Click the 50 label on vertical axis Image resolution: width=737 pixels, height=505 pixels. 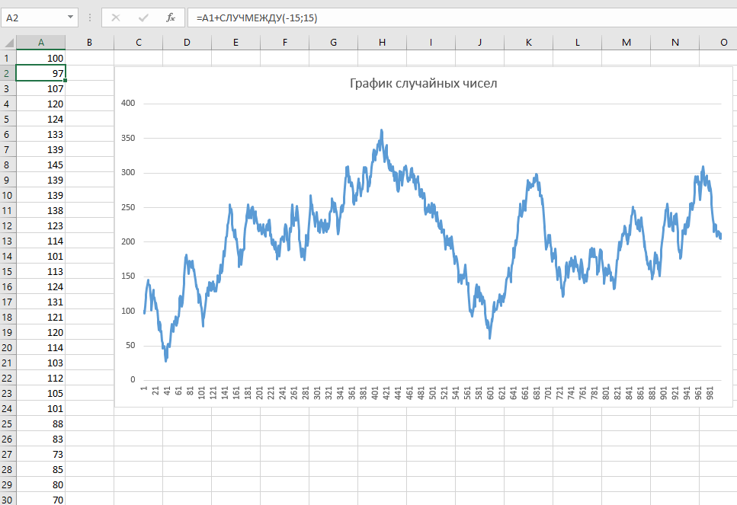[x=130, y=345]
